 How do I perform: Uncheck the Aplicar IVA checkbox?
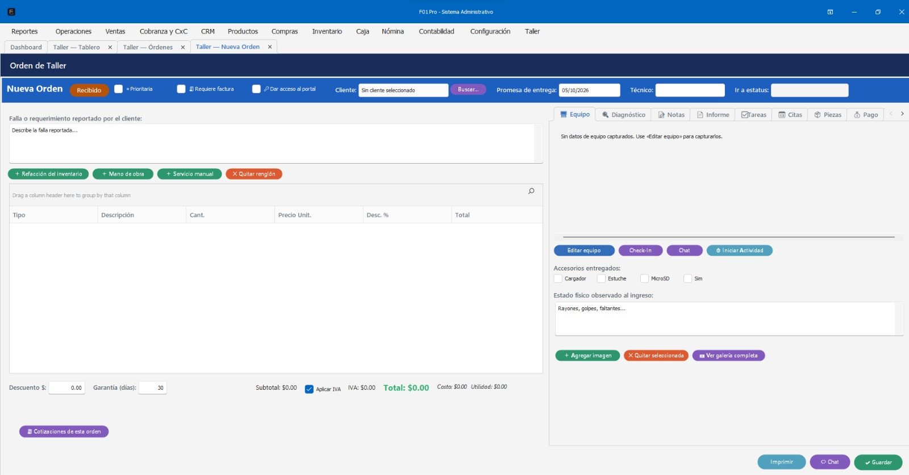309,389
